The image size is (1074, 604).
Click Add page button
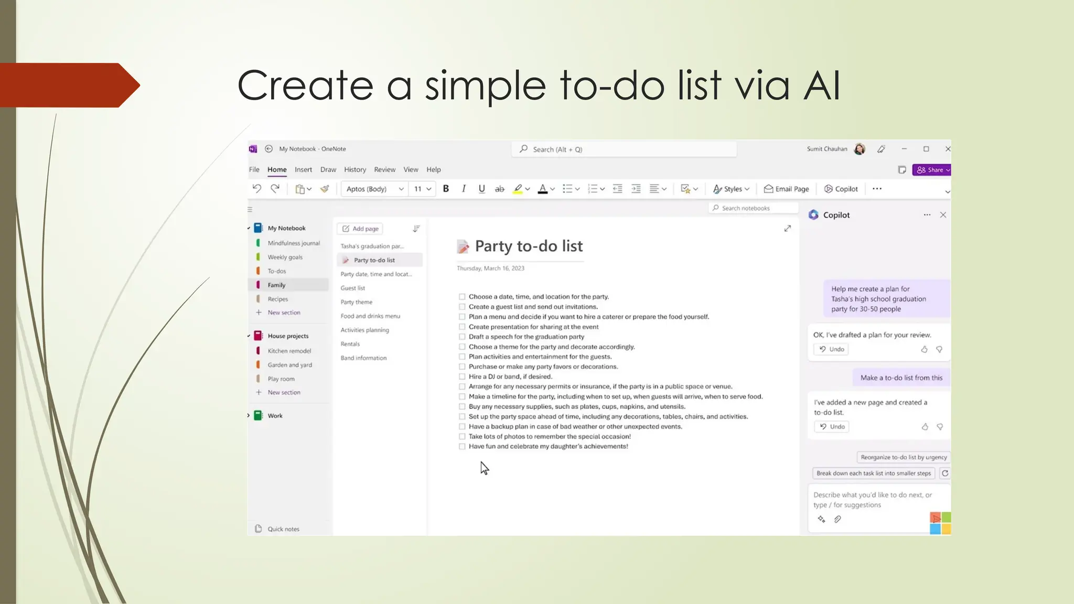click(x=360, y=229)
